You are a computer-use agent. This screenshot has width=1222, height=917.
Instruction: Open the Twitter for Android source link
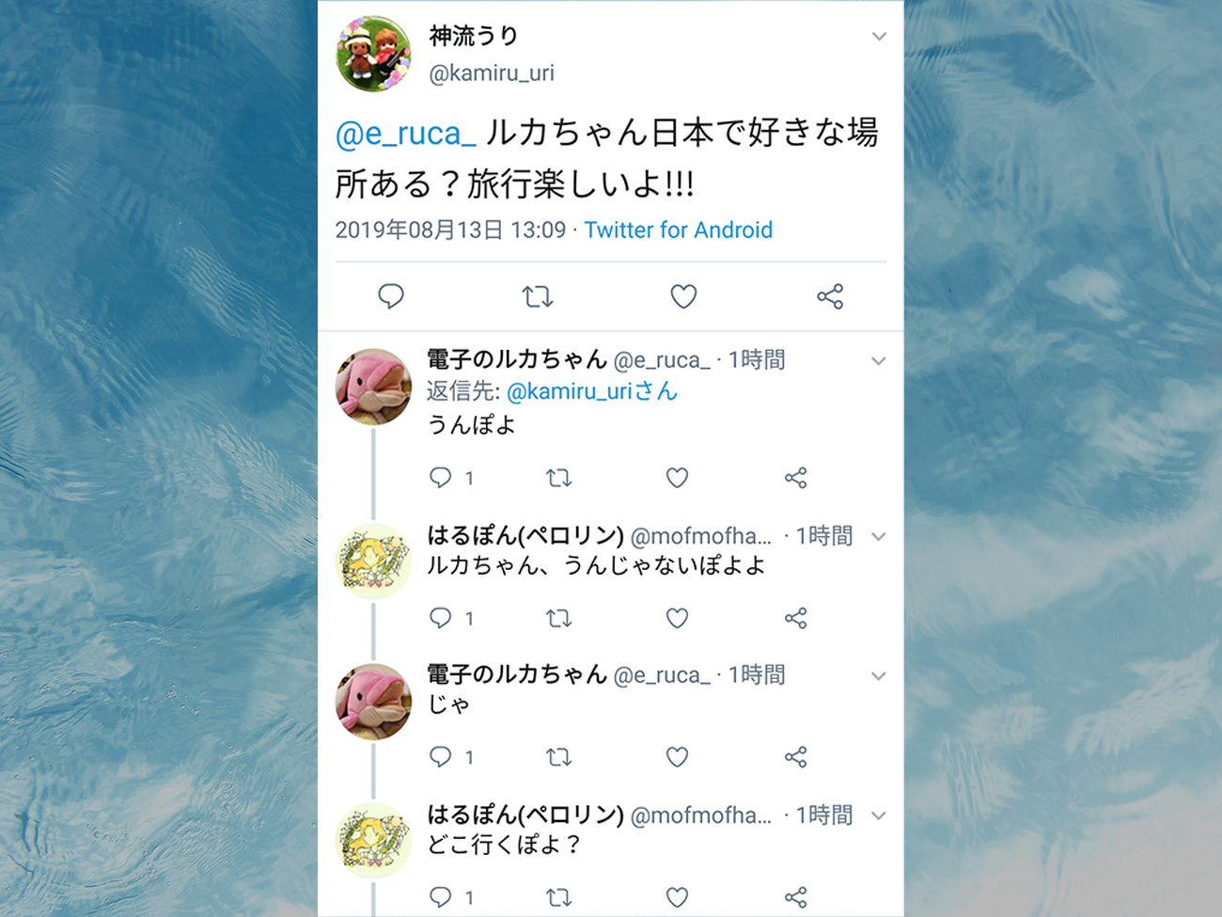coord(679,230)
